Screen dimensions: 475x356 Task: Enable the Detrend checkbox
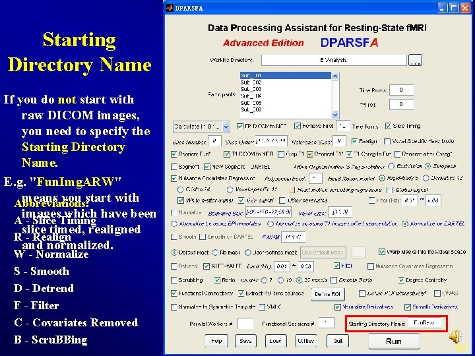(174, 266)
